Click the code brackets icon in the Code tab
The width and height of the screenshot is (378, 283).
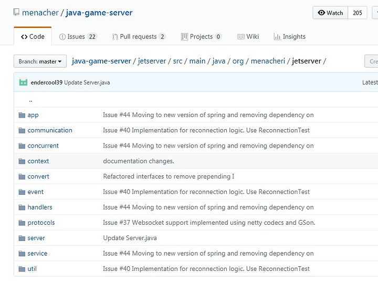coord(24,37)
